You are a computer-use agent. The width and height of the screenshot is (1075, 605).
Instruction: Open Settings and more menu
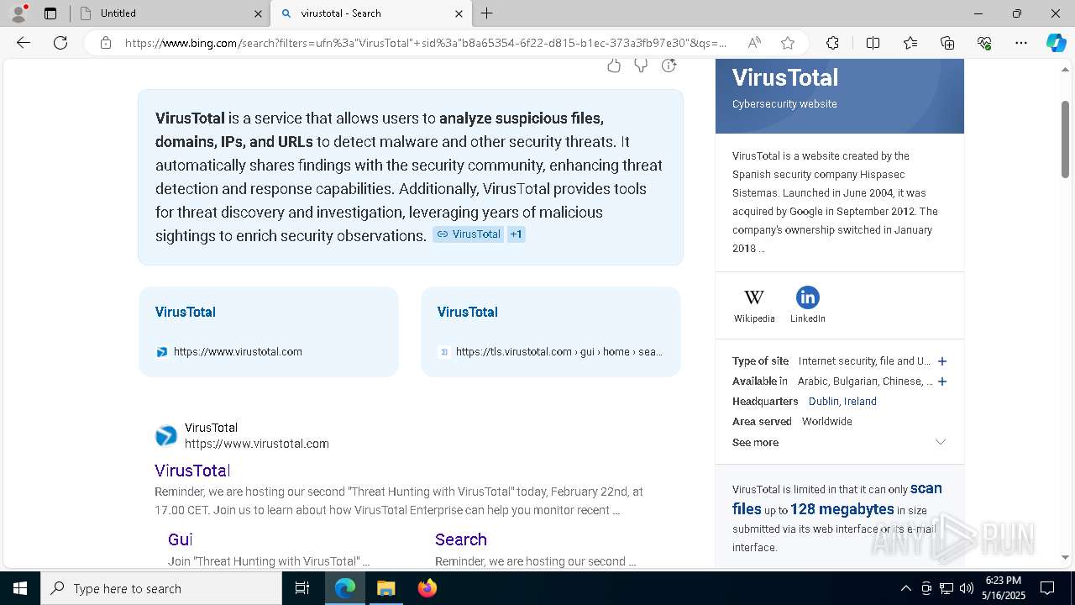tap(1021, 43)
